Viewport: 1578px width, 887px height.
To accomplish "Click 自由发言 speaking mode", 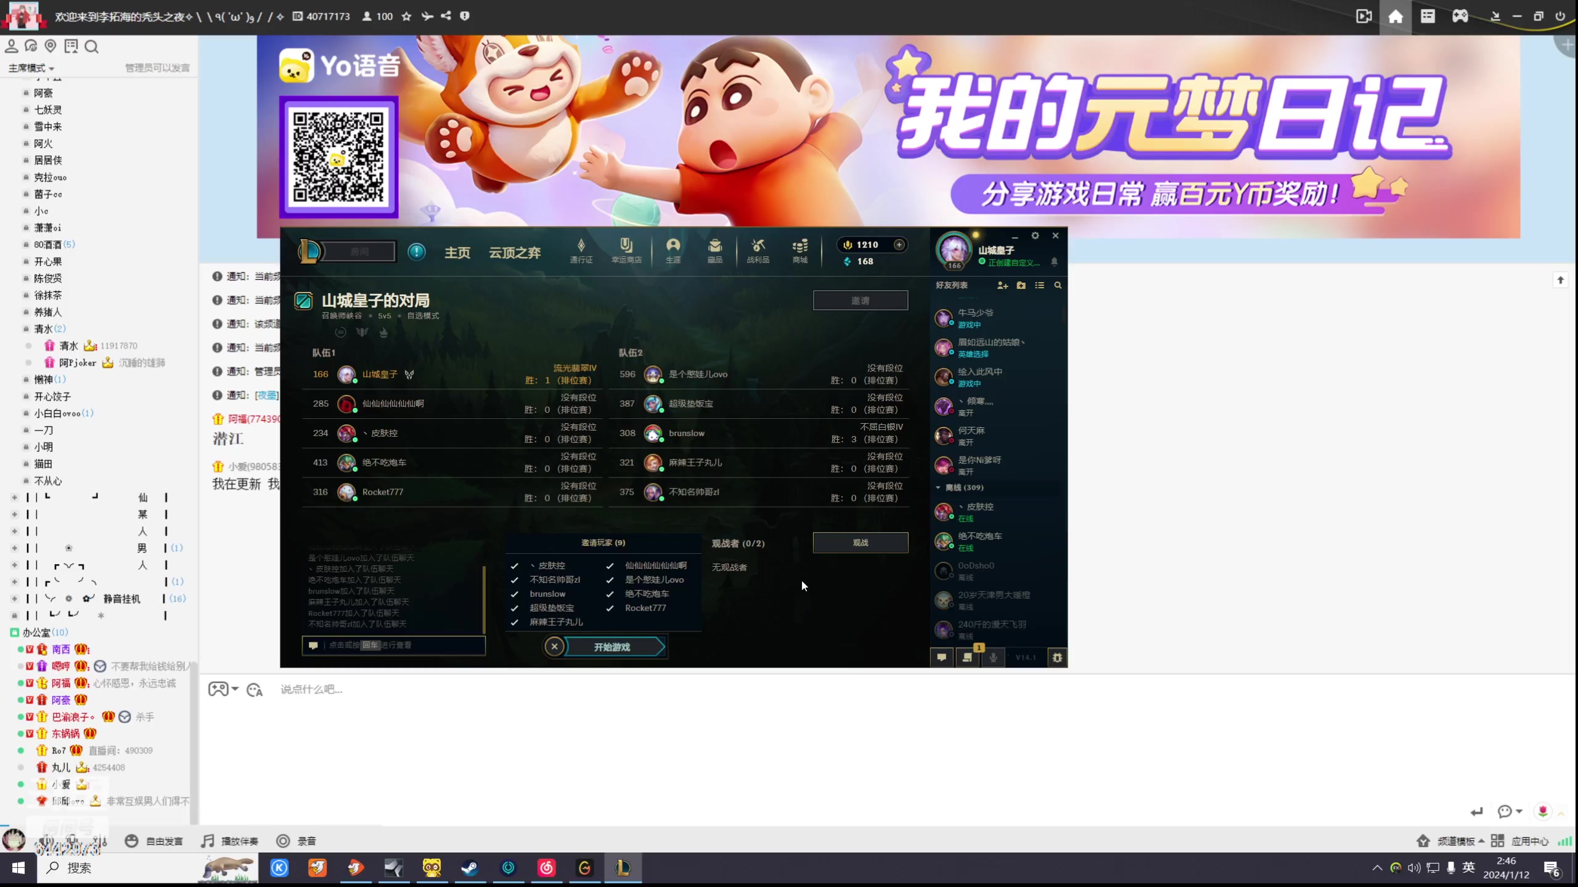I will tap(154, 841).
